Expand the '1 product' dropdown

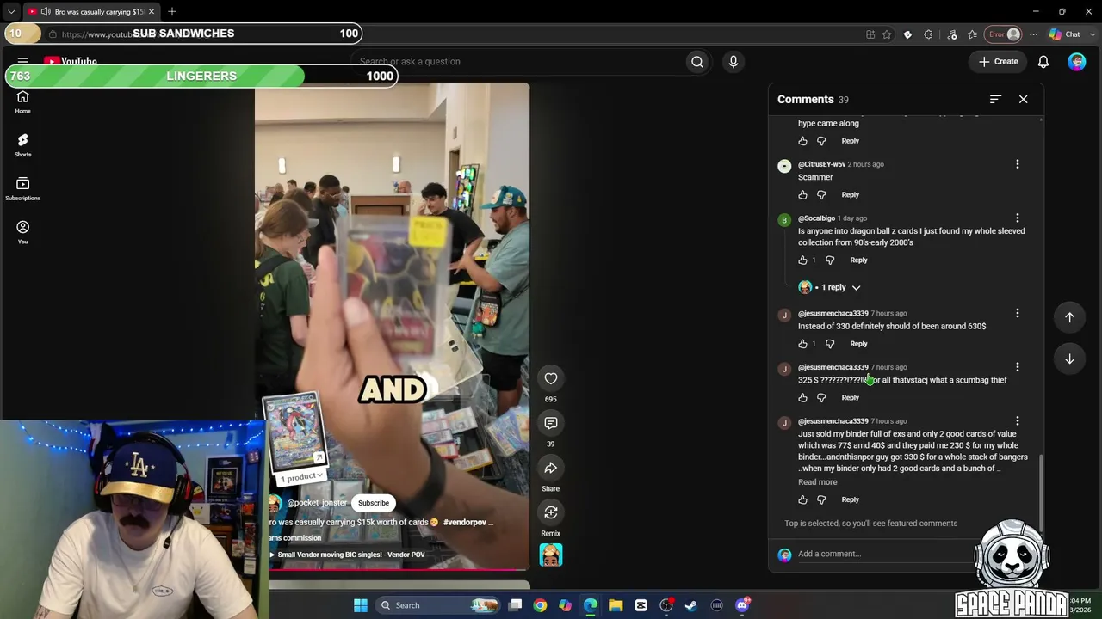[301, 477]
